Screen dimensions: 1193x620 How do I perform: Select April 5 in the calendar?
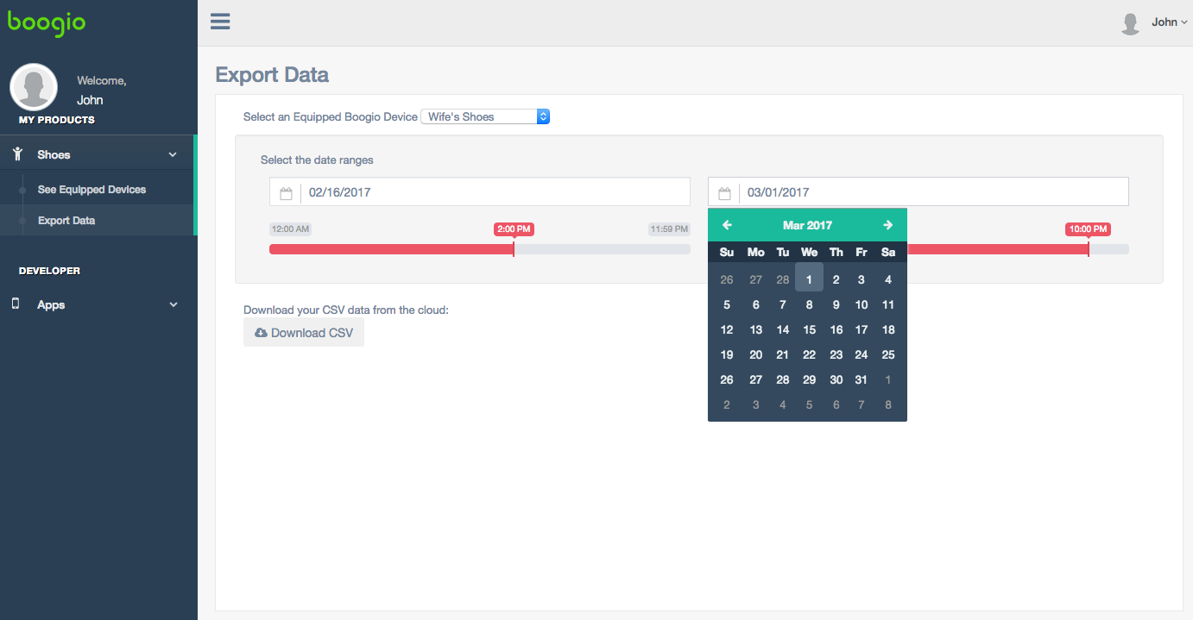pyautogui.click(x=809, y=404)
